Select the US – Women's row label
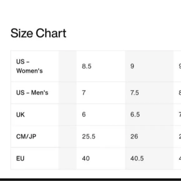The height and width of the screenshot is (181, 181). click(x=29, y=66)
